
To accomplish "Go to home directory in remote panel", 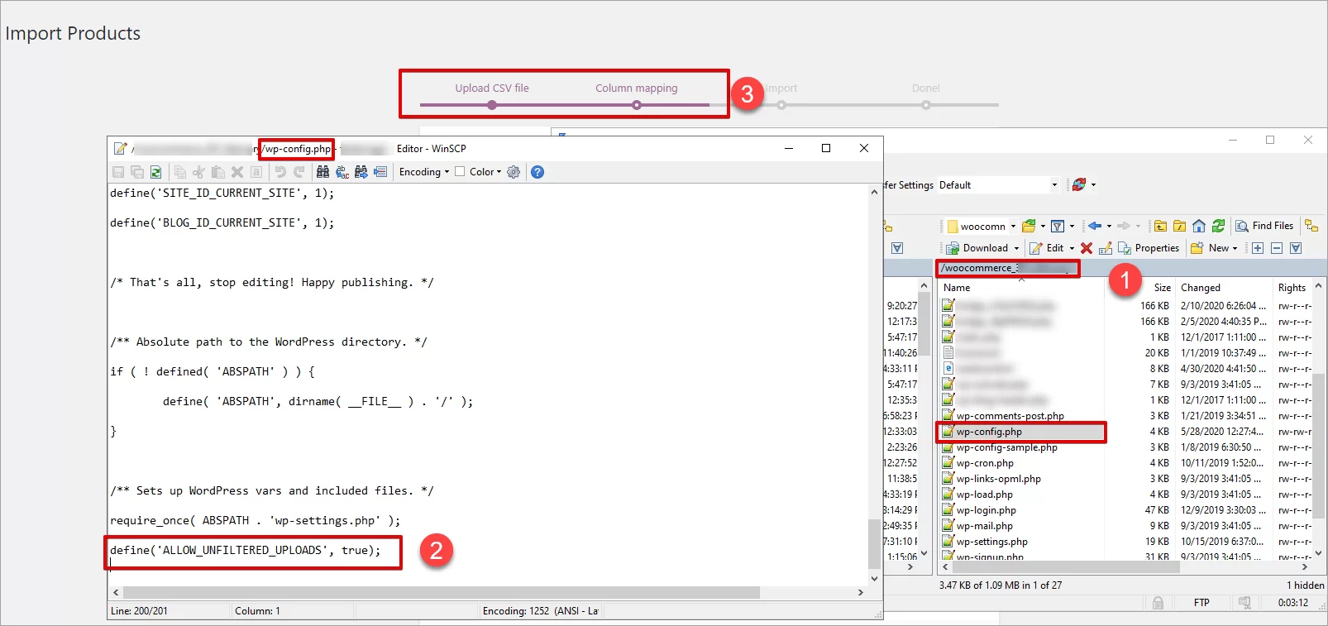I will tap(1199, 226).
